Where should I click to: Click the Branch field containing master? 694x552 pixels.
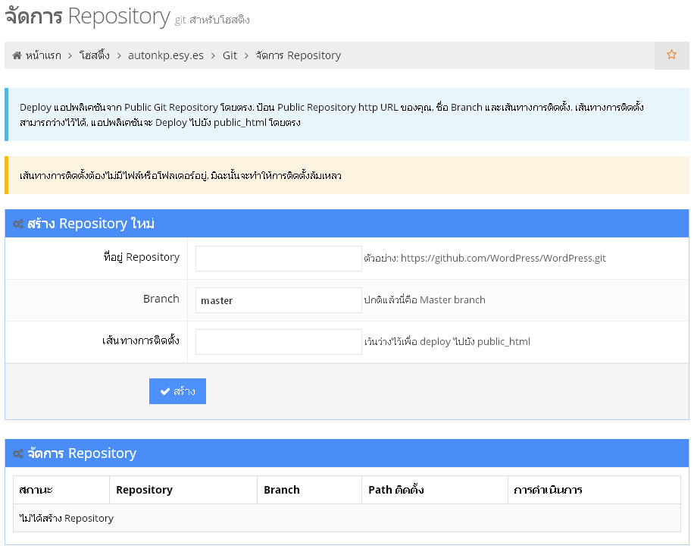coord(278,300)
